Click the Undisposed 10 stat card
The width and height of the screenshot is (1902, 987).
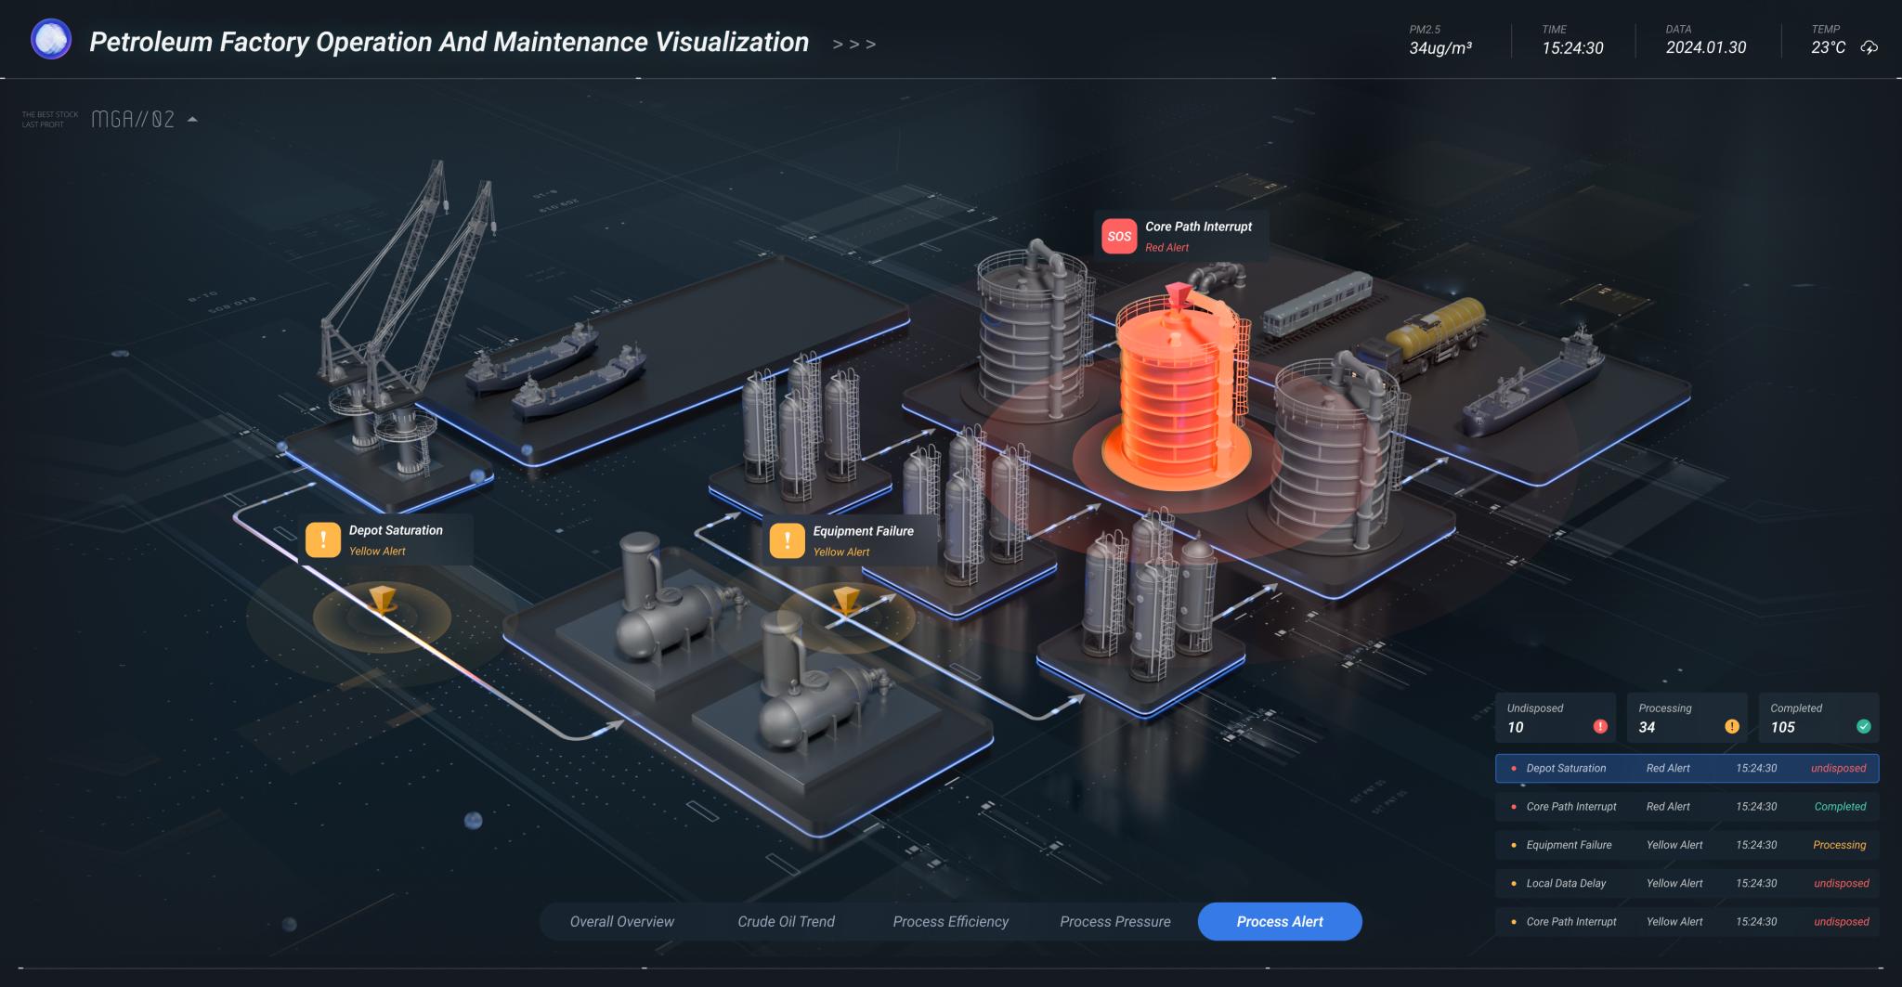click(x=1556, y=718)
